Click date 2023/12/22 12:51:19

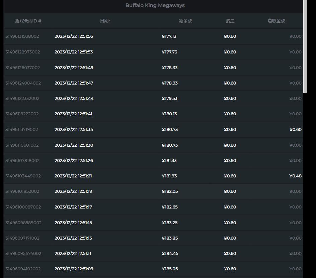(x=73, y=191)
